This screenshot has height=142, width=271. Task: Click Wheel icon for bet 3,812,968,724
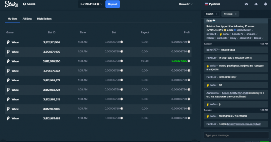[8, 90]
